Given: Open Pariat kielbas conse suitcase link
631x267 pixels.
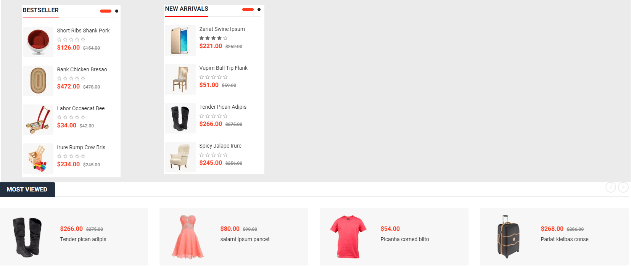Looking at the screenshot, I should click(564, 239).
